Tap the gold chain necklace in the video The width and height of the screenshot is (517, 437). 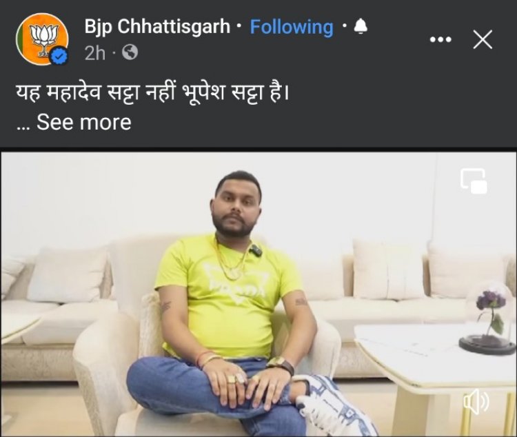pyautogui.click(x=232, y=260)
